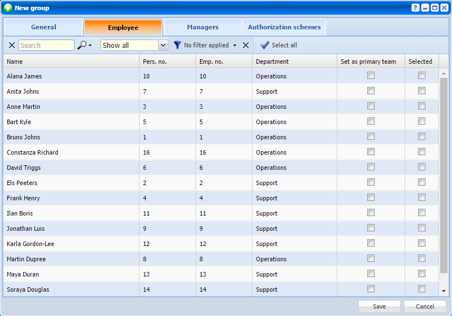This screenshot has width=452, height=316.
Task: Click the green New group title icon
Action: point(8,8)
